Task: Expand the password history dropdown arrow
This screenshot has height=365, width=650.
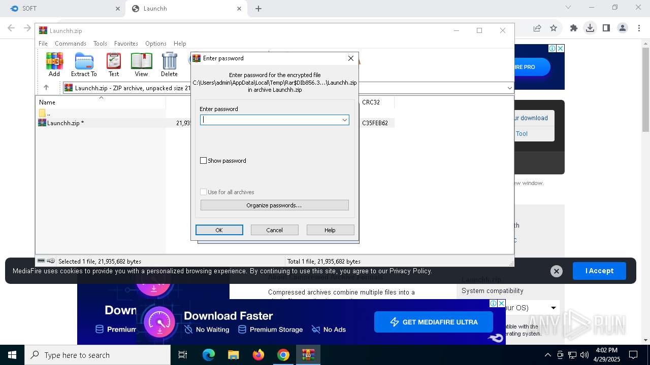Action: (344, 120)
